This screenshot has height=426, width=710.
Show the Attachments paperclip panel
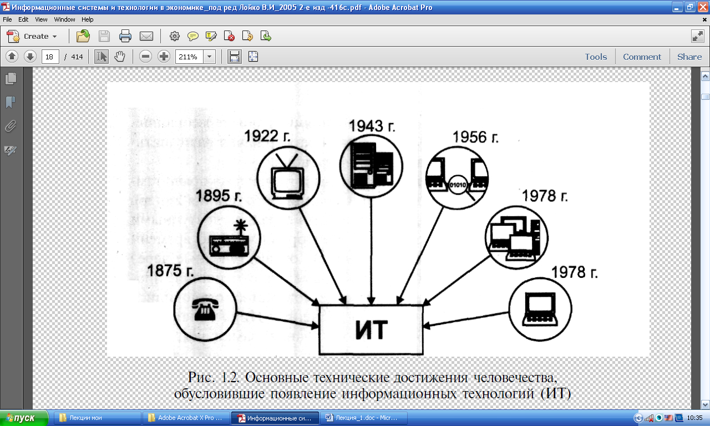click(11, 126)
